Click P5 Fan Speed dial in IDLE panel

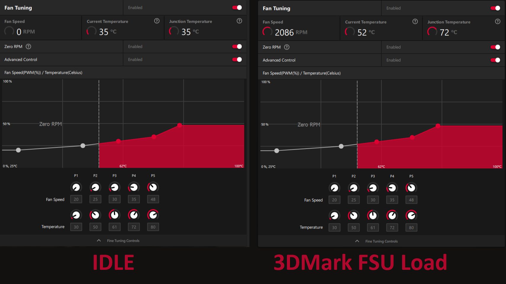(153, 187)
